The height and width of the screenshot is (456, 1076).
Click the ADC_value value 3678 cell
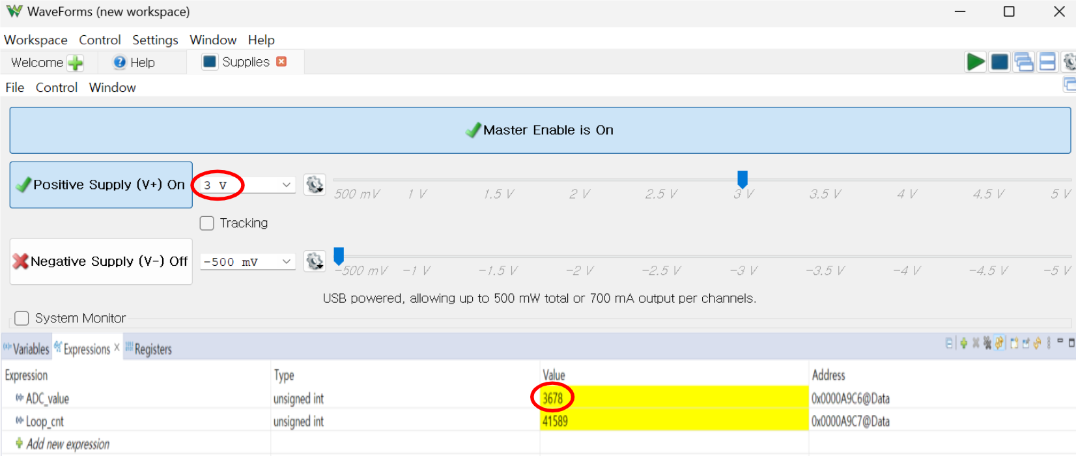[x=674, y=398]
